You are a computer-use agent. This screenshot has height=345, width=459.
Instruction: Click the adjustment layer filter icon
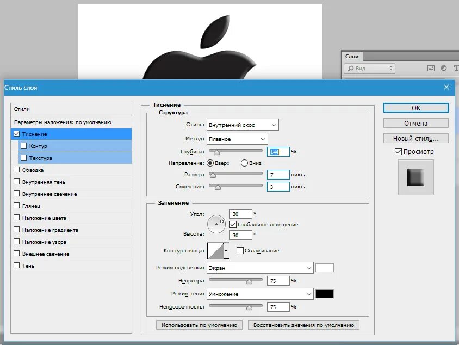click(x=444, y=68)
